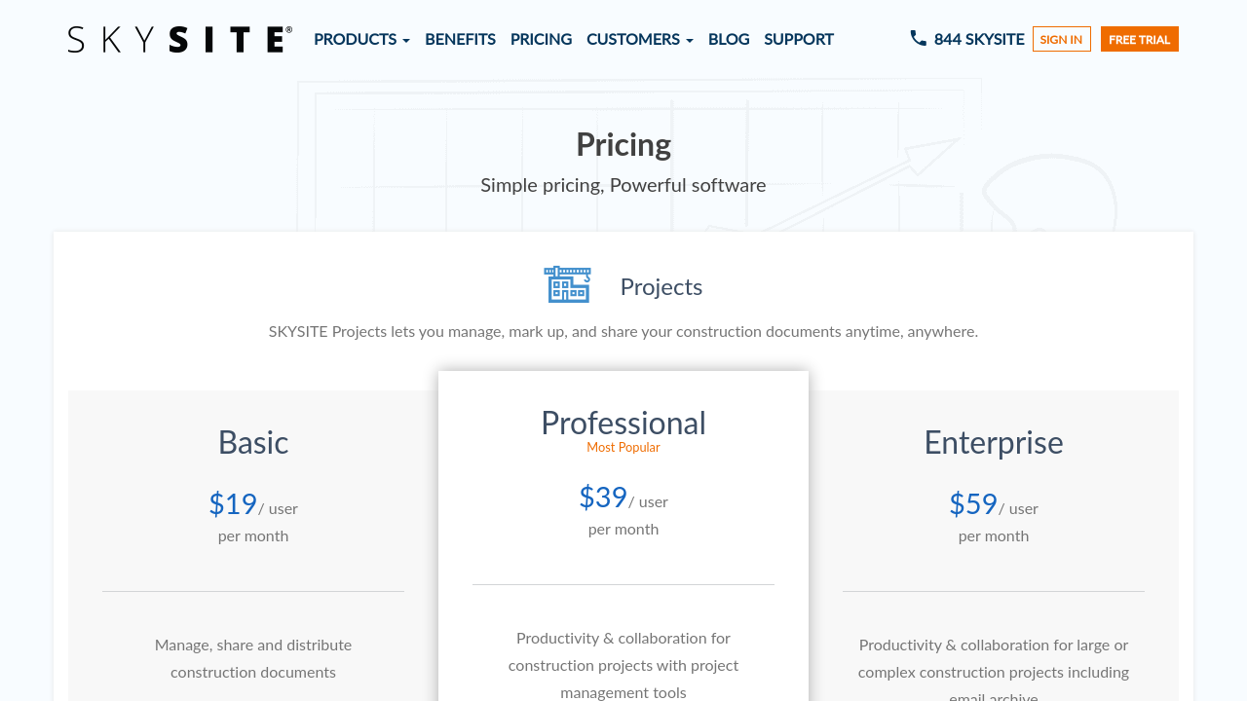The image size is (1247, 701).
Task: Expand the Customers dropdown menu
Action: pos(640,39)
